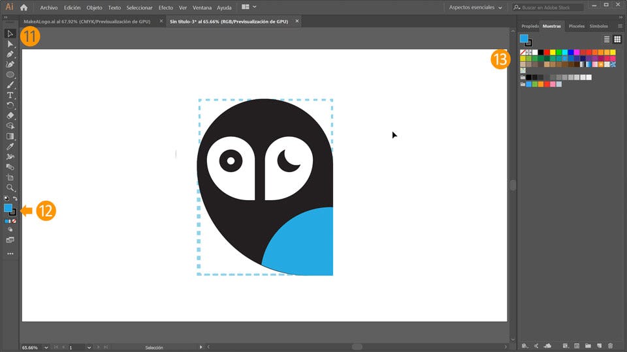The width and height of the screenshot is (627, 352).
Task: Switch to the Pinceles panel tab
Action: pos(576,26)
